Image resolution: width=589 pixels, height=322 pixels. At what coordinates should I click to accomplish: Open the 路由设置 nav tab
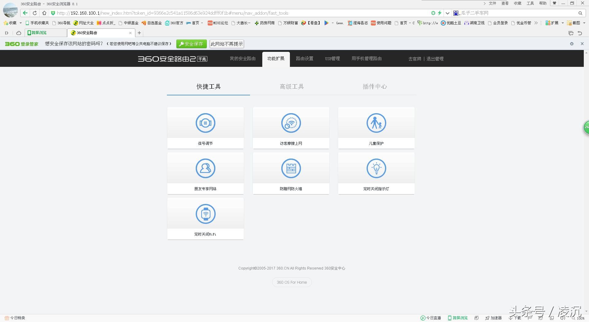pos(305,59)
